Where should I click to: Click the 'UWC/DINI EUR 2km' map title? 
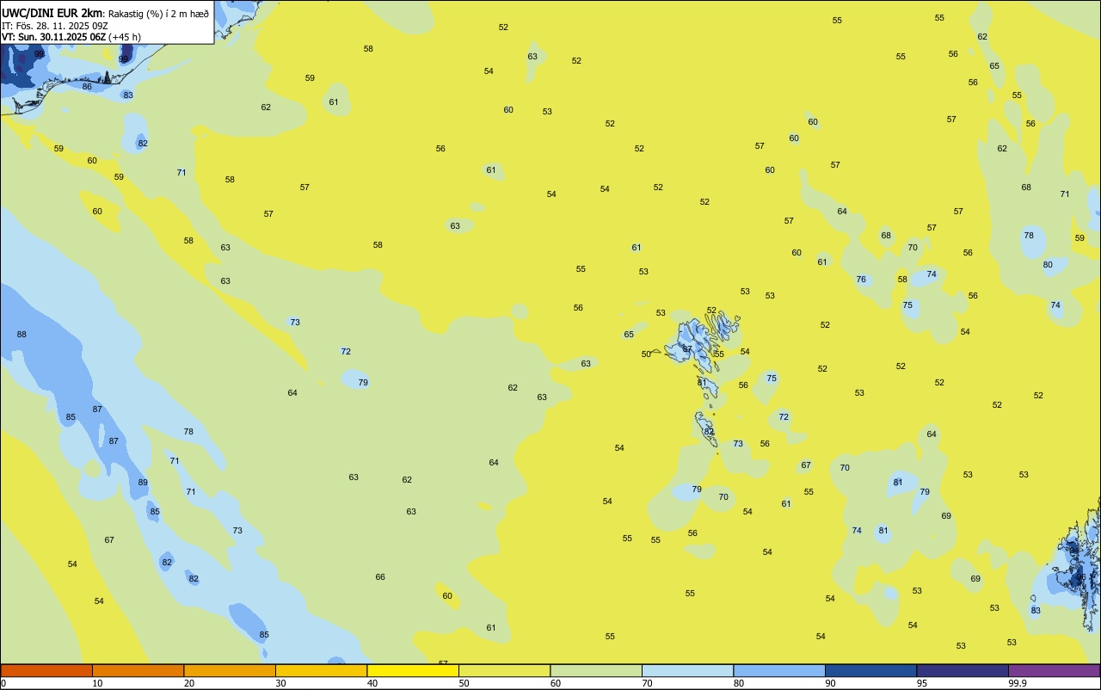point(52,13)
